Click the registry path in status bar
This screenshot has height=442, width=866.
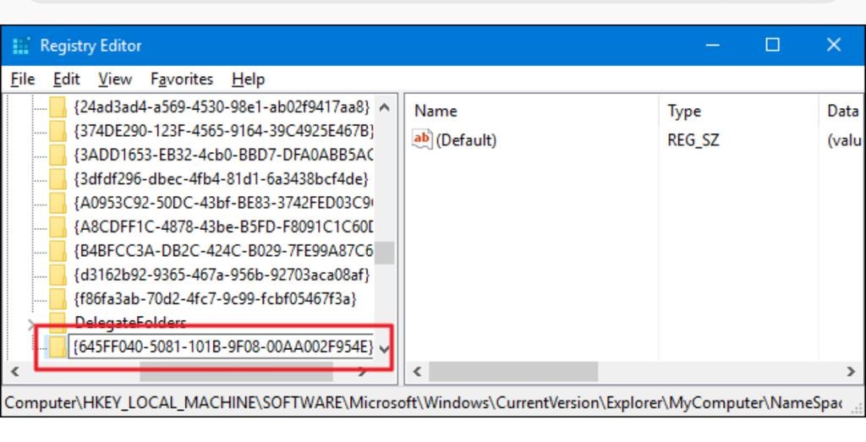point(423,403)
